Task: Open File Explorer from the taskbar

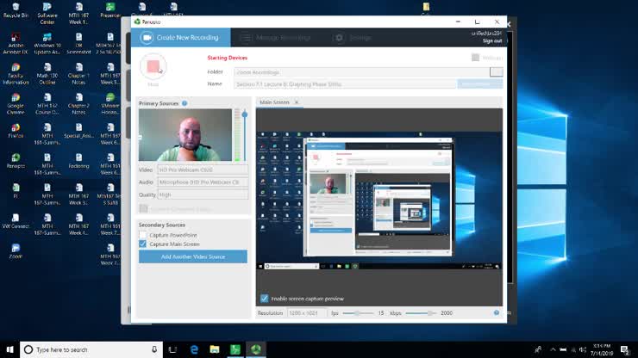Action: coord(215,349)
